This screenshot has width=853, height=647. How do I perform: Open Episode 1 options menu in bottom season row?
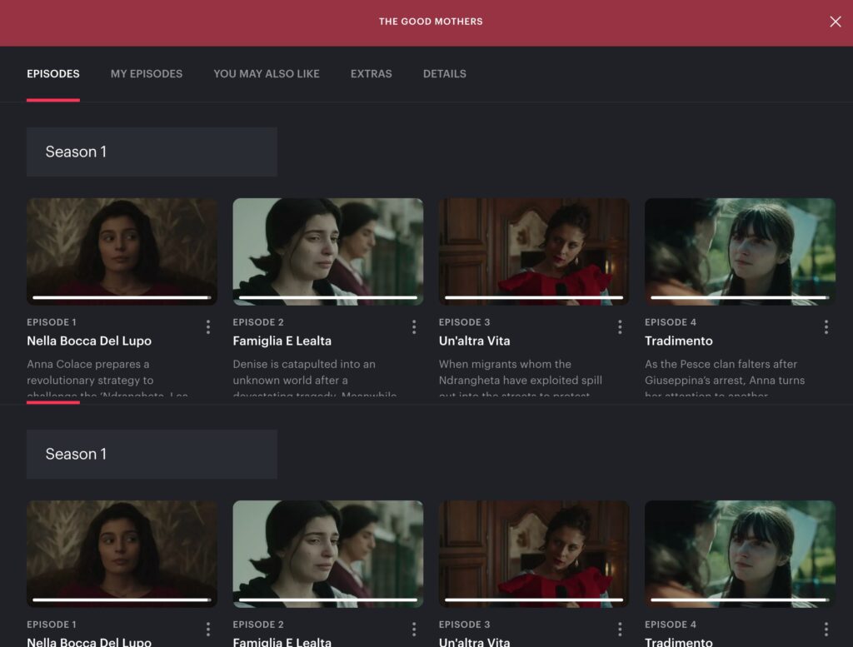coord(207,629)
